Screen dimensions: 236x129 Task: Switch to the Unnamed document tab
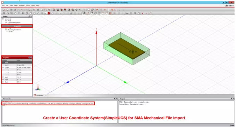[40, 95]
